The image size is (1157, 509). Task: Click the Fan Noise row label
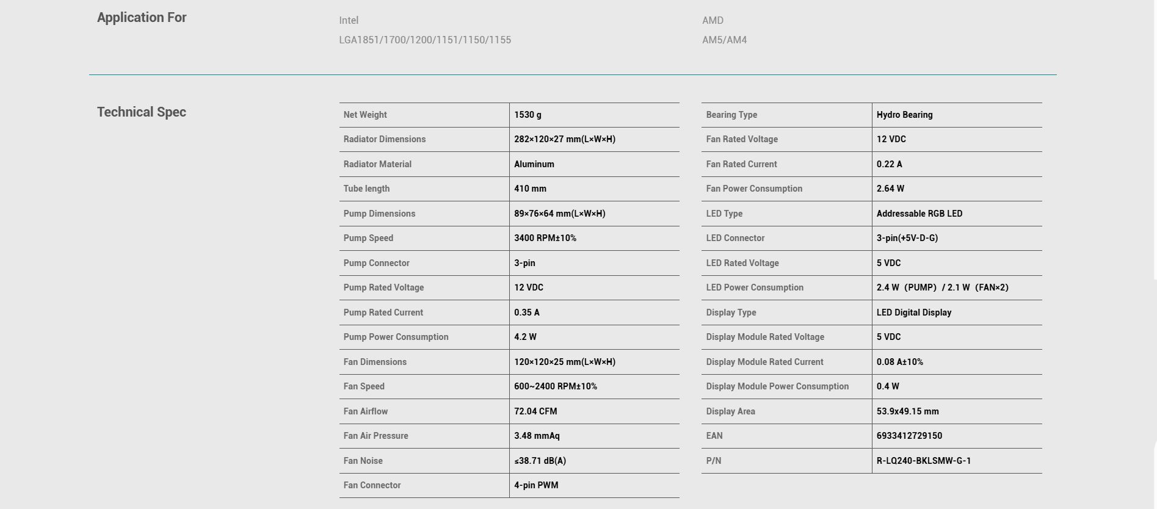click(x=363, y=461)
